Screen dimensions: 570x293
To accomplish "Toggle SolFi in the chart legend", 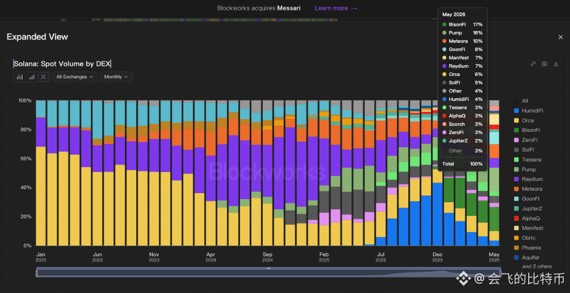I will tap(524, 150).
